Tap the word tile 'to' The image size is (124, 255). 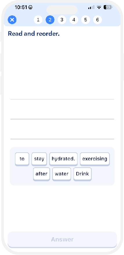point(22,159)
